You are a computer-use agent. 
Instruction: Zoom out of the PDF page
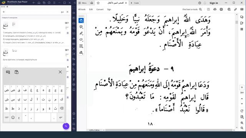pyautogui.click(x=242, y=128)
